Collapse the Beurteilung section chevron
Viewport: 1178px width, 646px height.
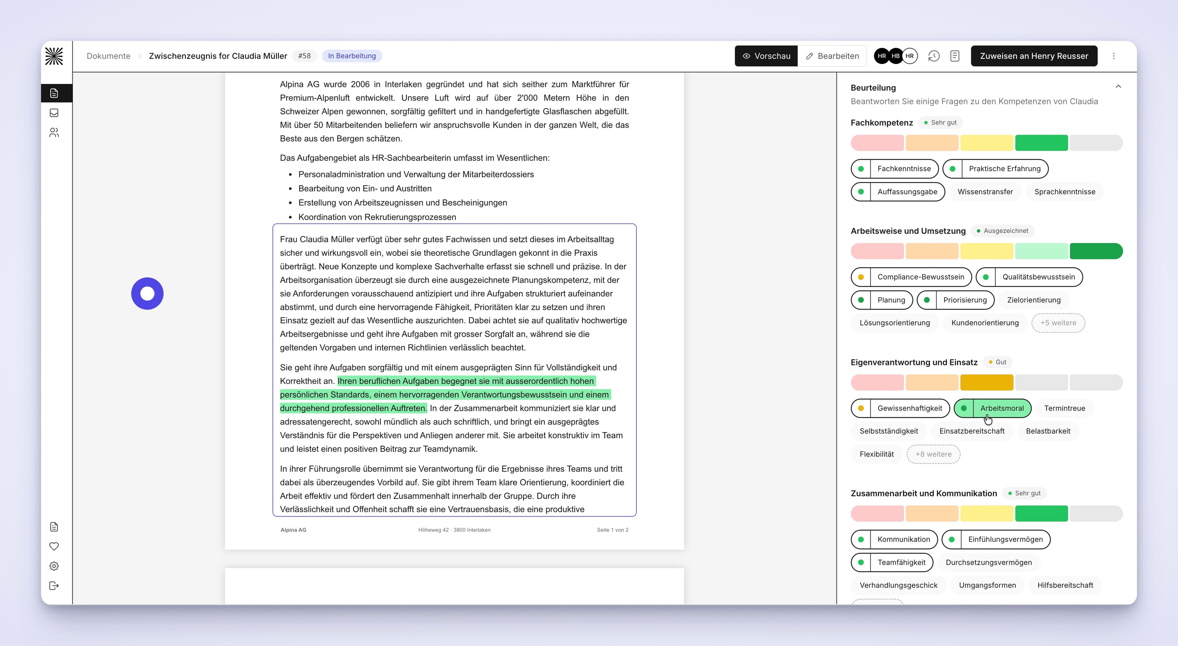tap(1118, 87)
